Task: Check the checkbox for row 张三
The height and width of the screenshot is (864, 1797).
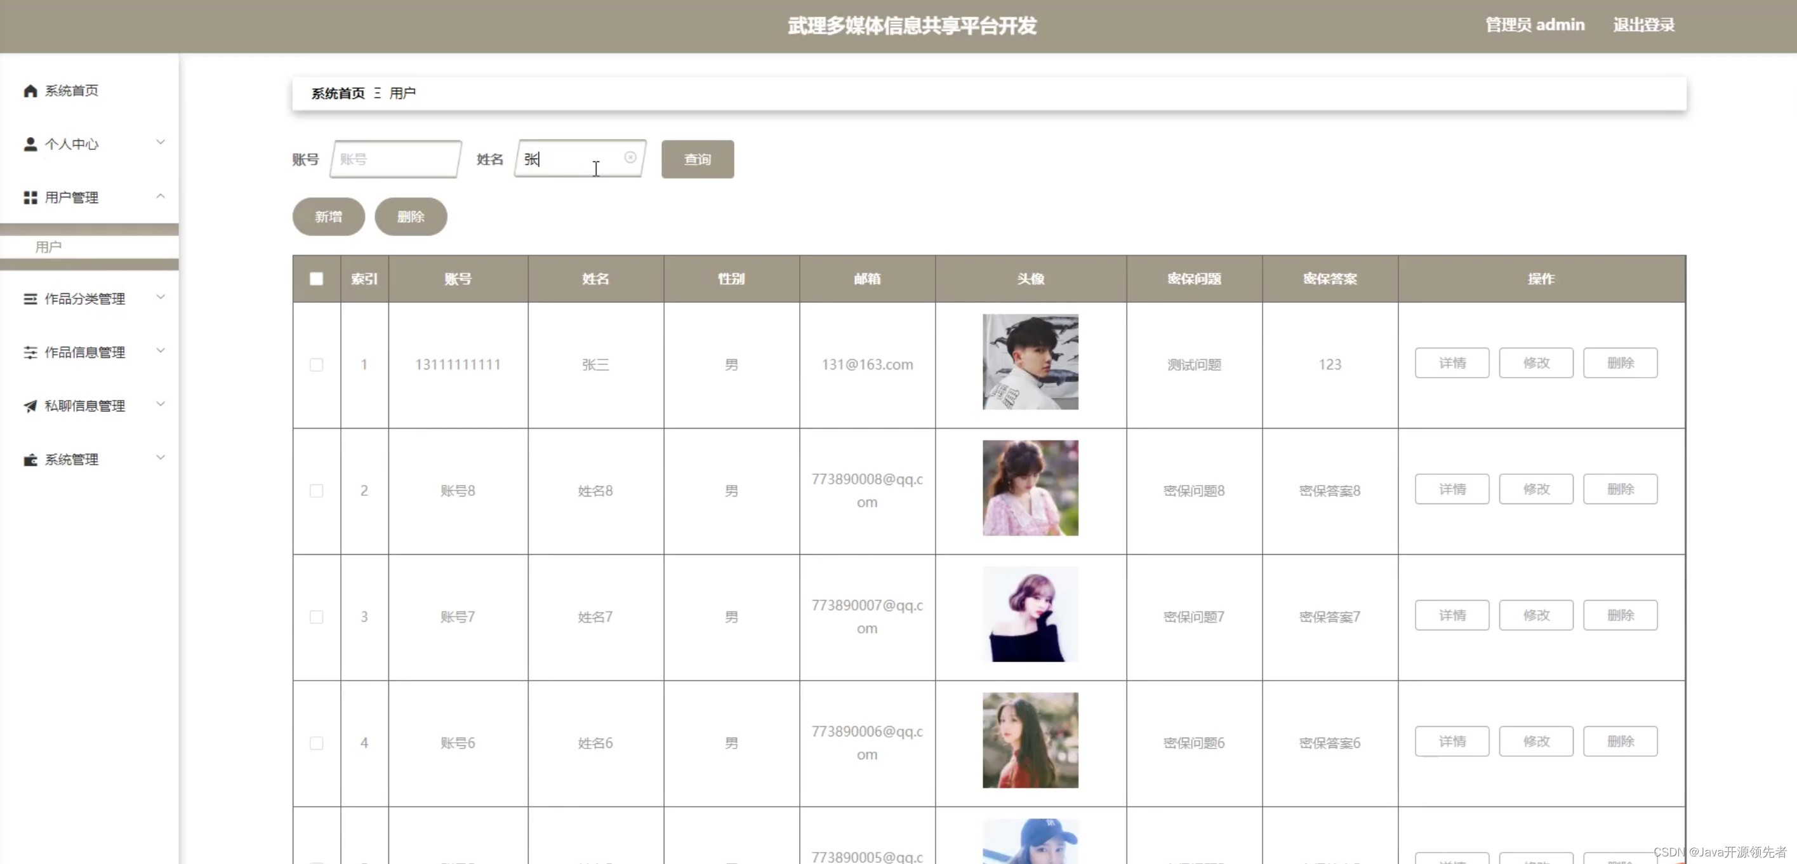Action: point(316,365)
